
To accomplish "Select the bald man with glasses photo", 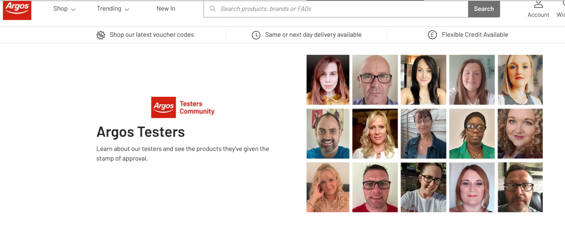I will [x=375, y=80].
